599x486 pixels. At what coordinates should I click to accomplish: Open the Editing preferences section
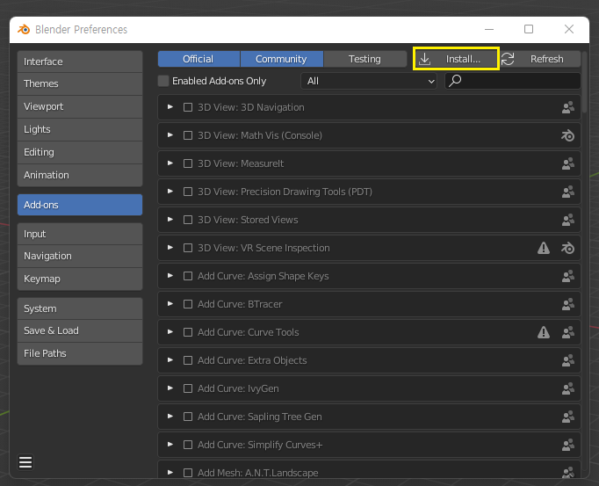[80, 152]
